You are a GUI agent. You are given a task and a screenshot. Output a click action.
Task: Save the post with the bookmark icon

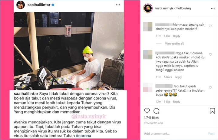point(212,111)
